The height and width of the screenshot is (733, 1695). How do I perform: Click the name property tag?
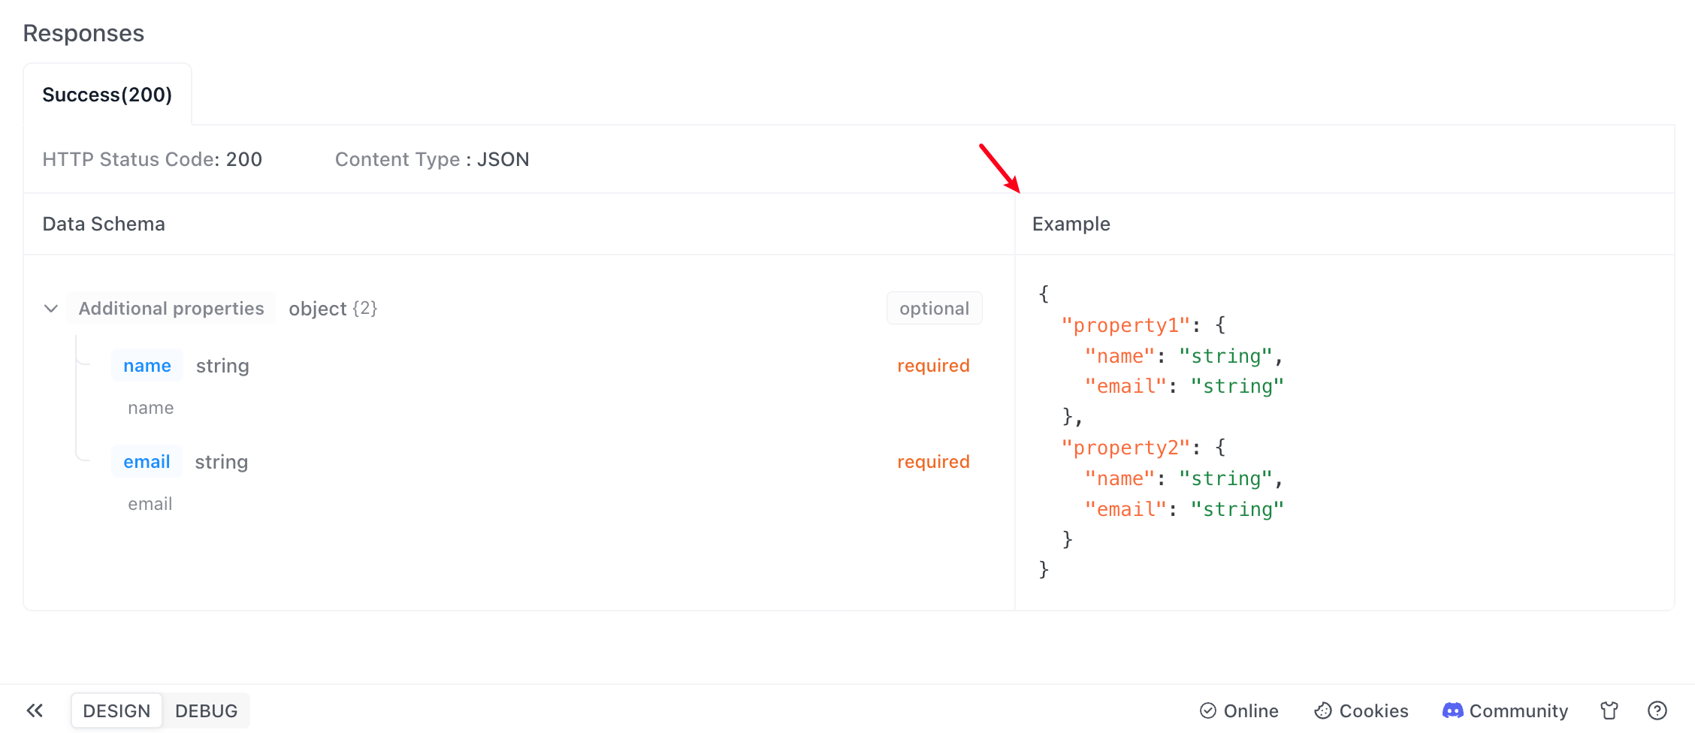coord(147,366)
